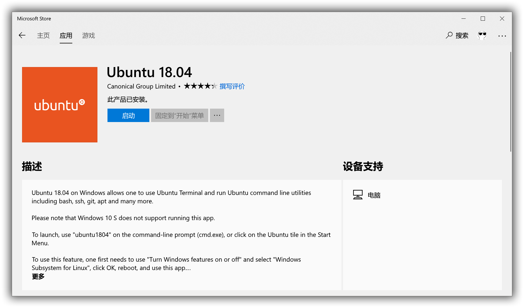Expand description with 更多

coord(38,276)
